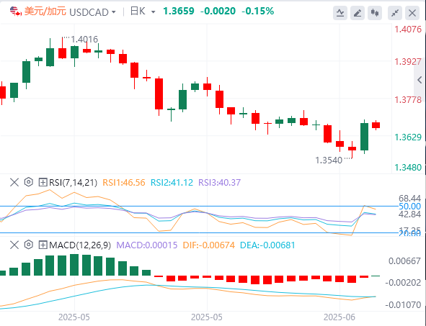Screen dimensions: 426x326
Task: Click the 2025-06 date axis label
Action: point(340,317)
